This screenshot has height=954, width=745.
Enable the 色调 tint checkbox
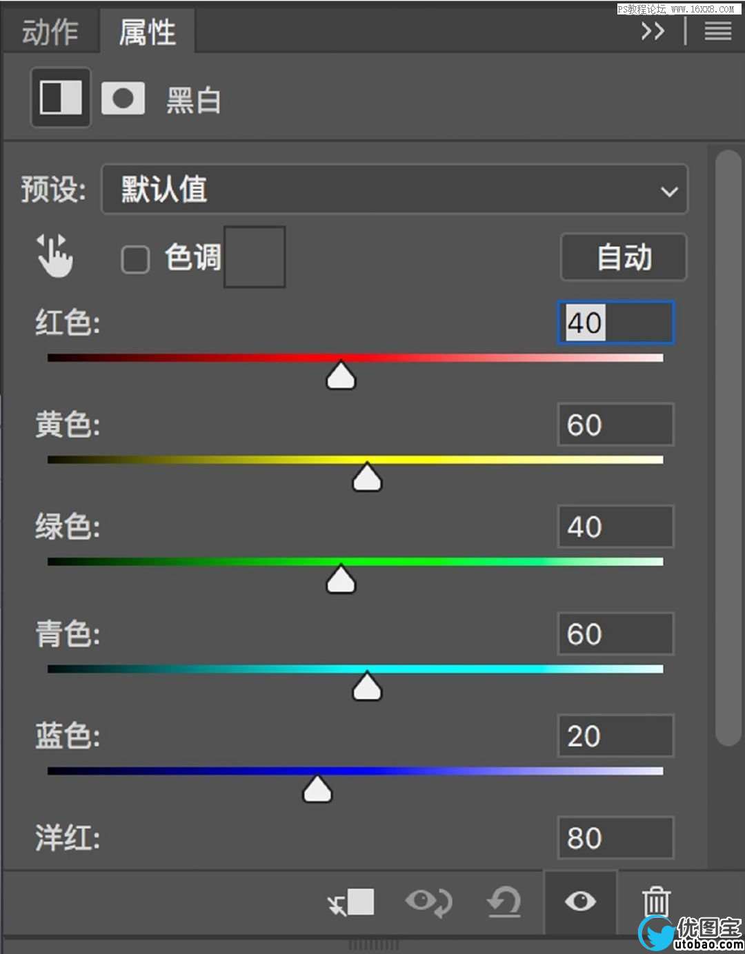click(135, 260)
